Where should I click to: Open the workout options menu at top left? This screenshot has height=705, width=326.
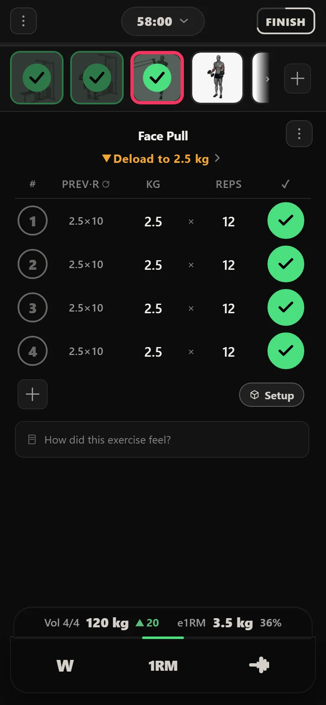pos(23,21)
